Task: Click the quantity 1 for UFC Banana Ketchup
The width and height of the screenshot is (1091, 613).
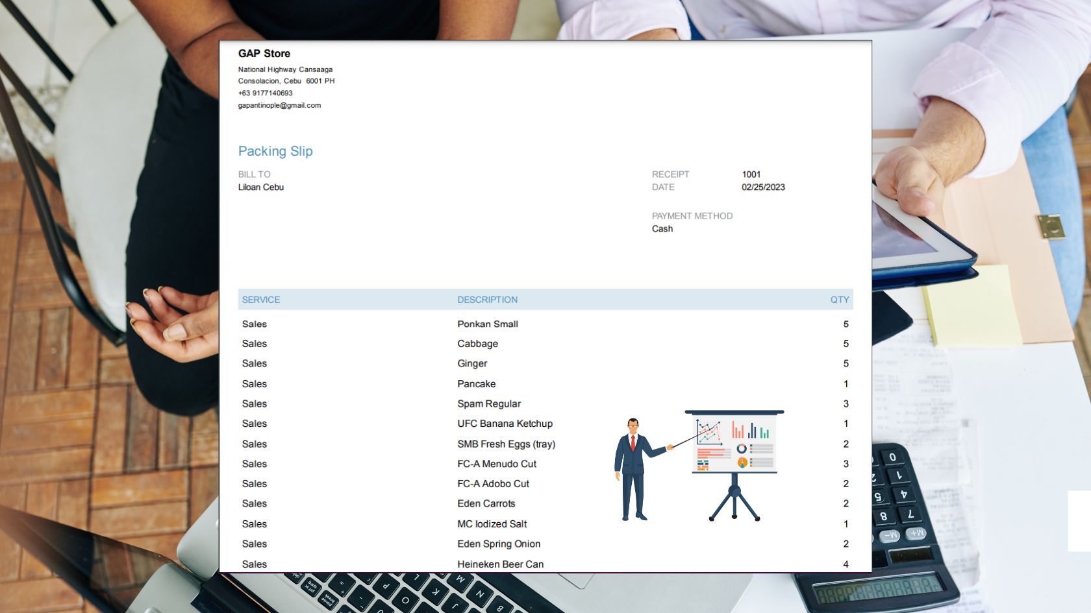Action: pyautogui.click(x=846, y=424)
